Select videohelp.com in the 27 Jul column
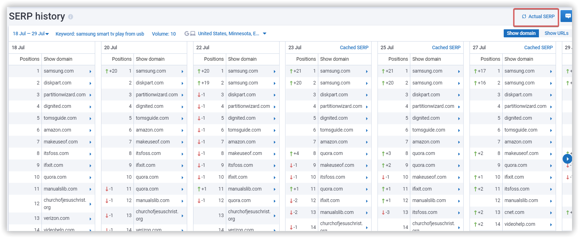This screenshot has height=238, width=579. (520, 224)
